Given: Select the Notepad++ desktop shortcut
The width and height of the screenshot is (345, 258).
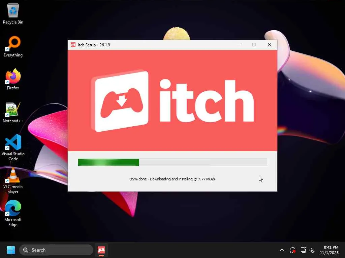Looking at the screenshot, I should (x=13, y=113).
